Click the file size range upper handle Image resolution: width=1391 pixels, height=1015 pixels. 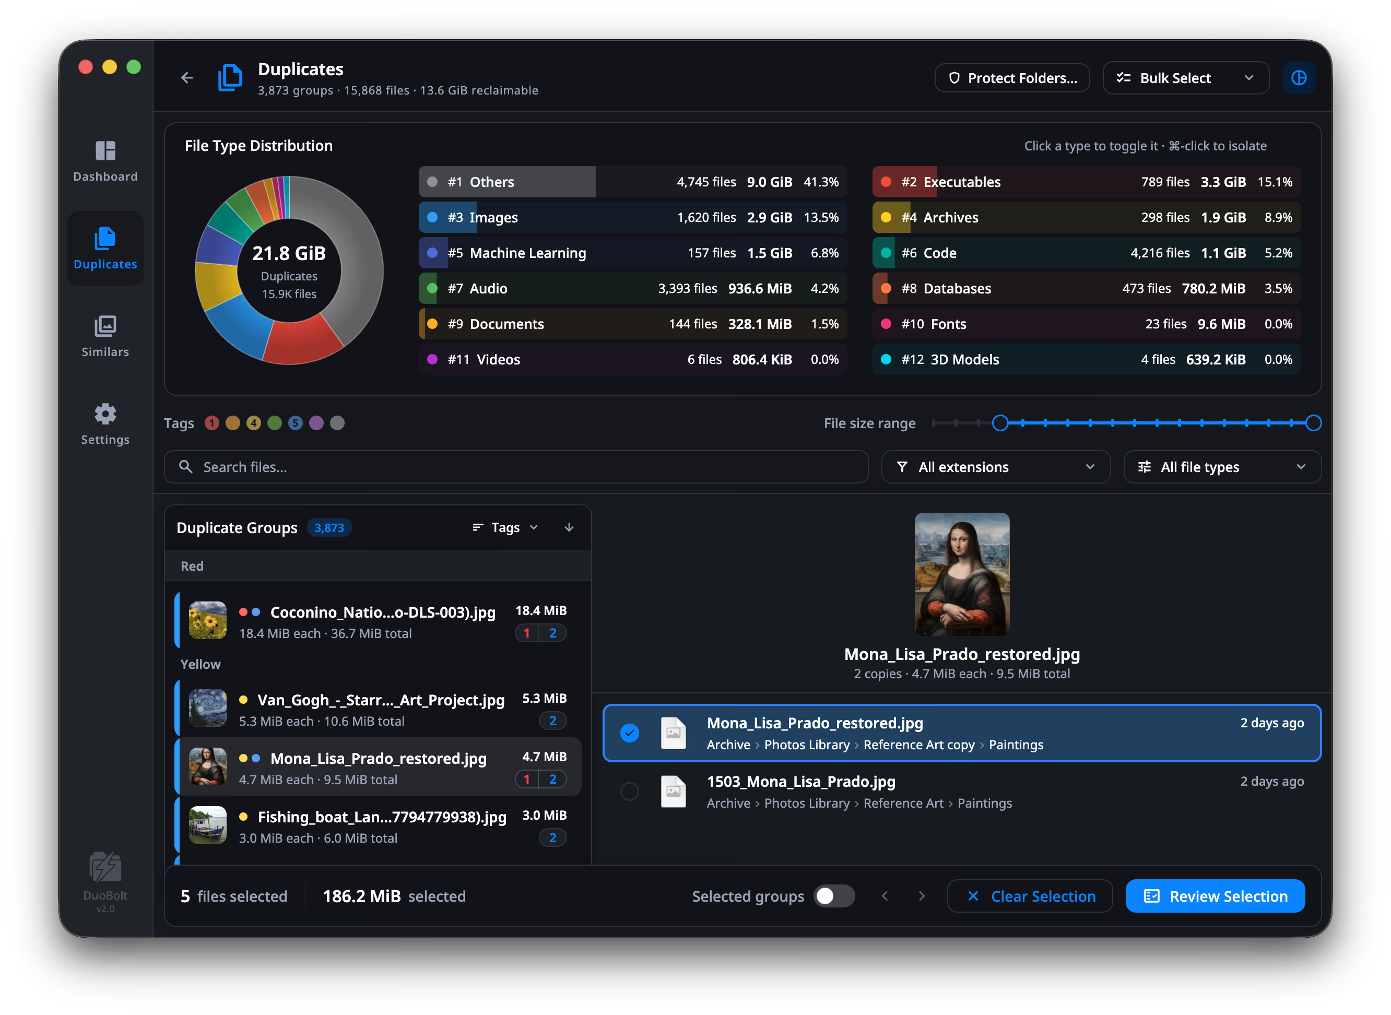[1313, 423]
